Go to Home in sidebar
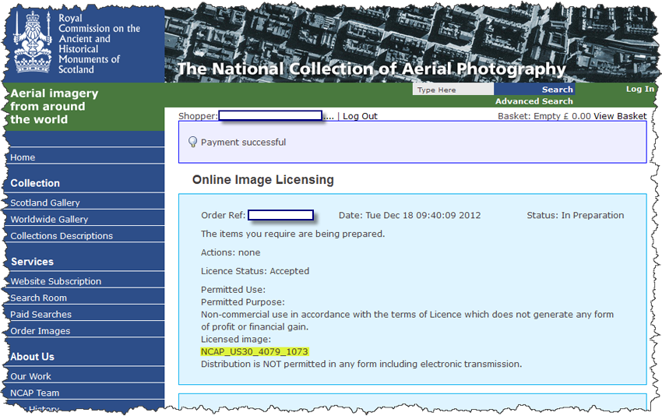 (x=23, y=157)
